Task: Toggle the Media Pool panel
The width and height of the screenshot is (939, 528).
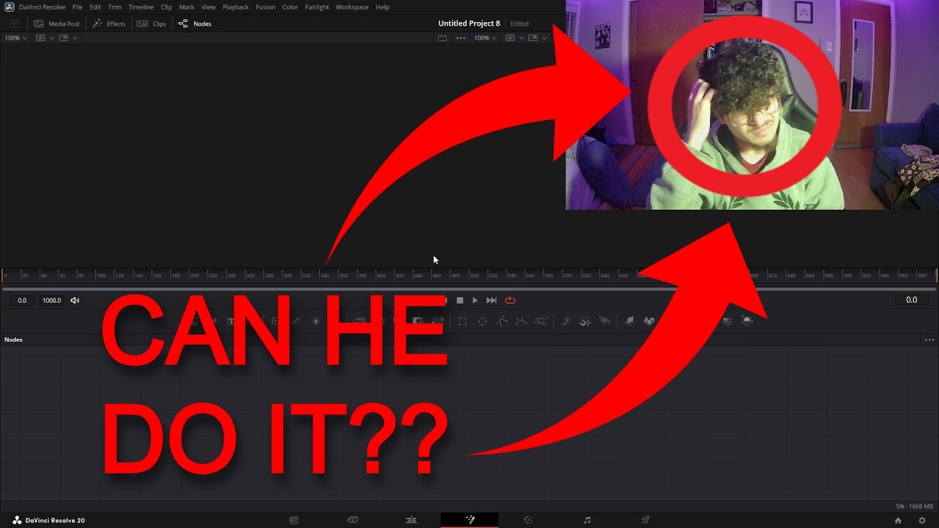Action: coord(56,23)
